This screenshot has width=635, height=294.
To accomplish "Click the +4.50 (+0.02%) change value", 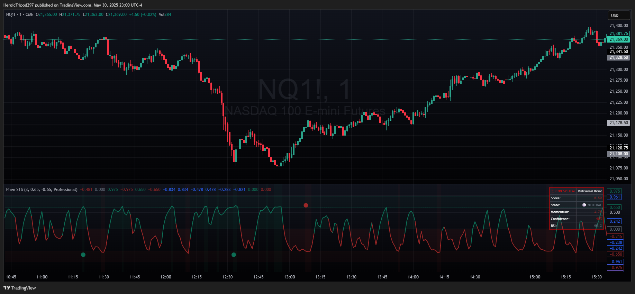I will (143, 15).
